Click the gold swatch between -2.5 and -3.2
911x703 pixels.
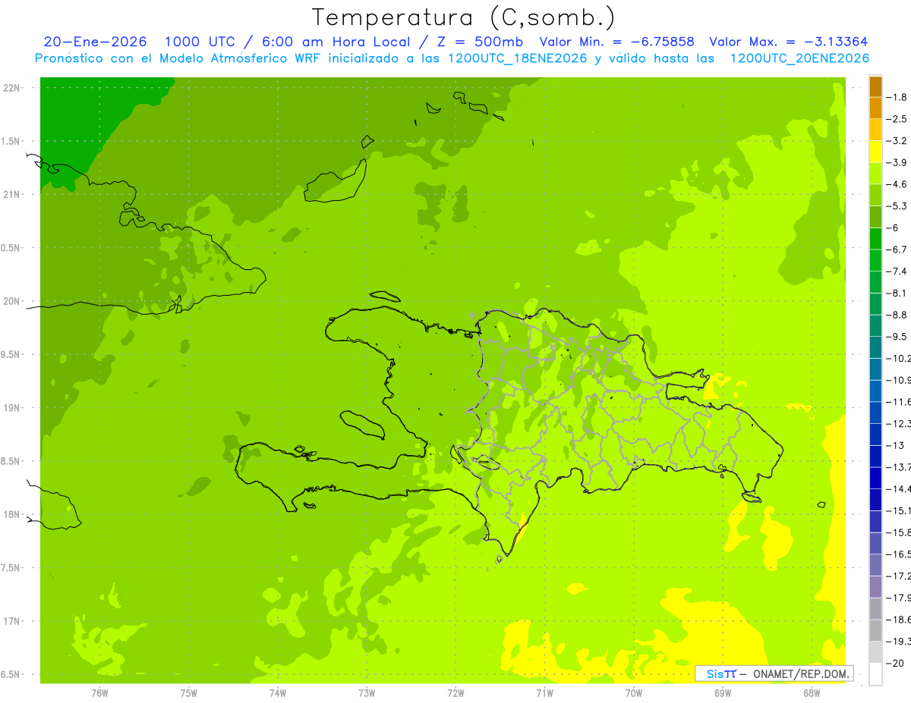point(875,130)
